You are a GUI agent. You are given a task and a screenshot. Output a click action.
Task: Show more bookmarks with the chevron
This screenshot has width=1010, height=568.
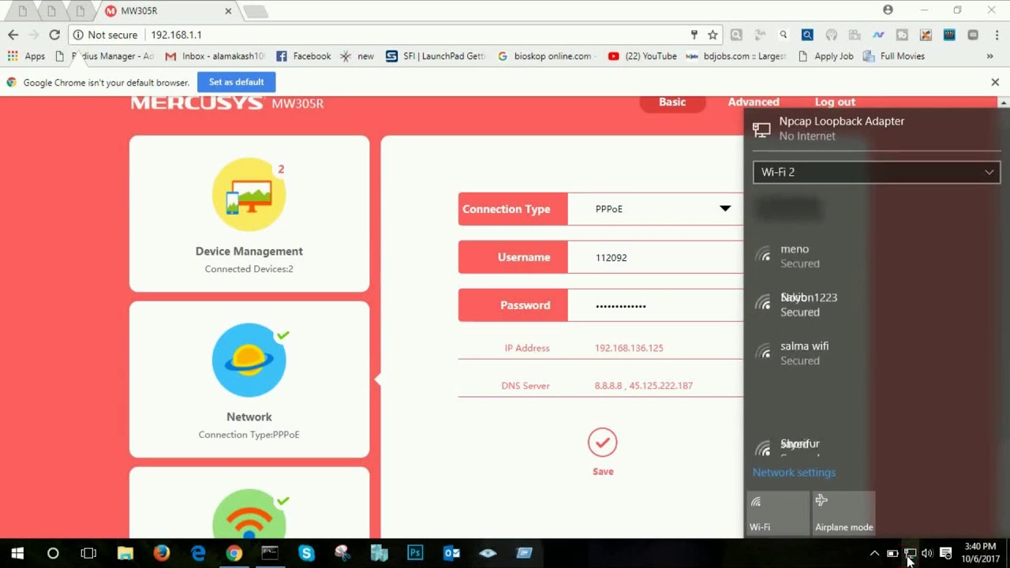coord(990,56)
